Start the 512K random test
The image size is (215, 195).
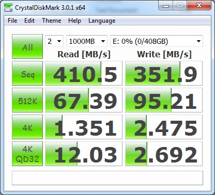[x=27, y=100]
